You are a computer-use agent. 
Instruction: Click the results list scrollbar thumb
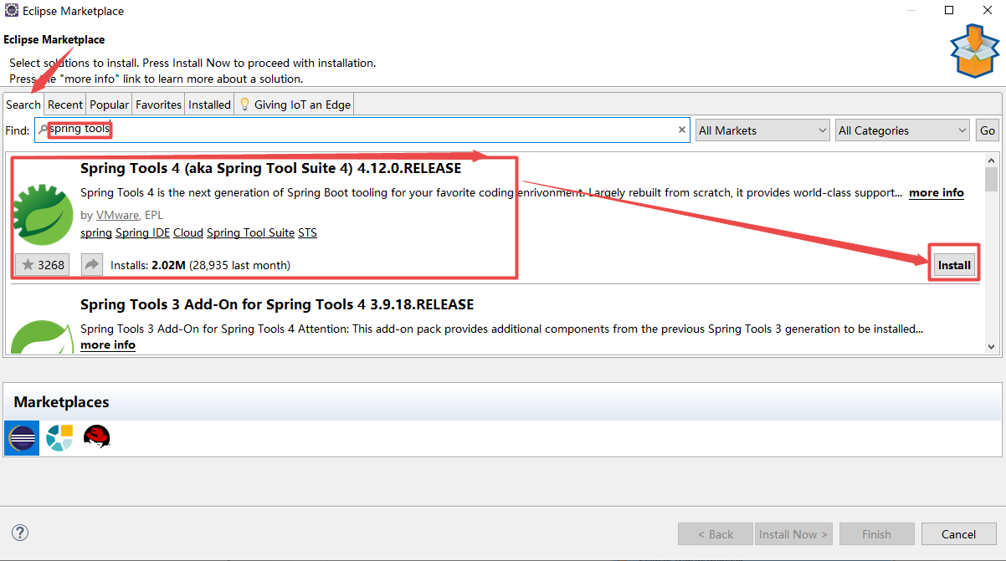[x=992, y=179]
